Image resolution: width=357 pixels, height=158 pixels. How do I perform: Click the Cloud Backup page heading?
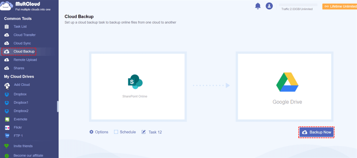pos(79,17)
